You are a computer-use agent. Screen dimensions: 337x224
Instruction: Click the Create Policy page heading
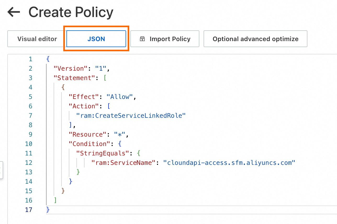(71, 12)
